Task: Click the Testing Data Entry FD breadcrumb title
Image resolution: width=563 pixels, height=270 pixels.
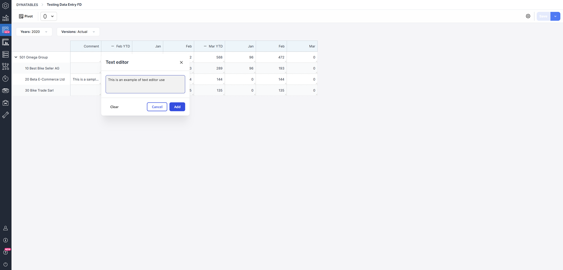Action: [x=64, y=5]
